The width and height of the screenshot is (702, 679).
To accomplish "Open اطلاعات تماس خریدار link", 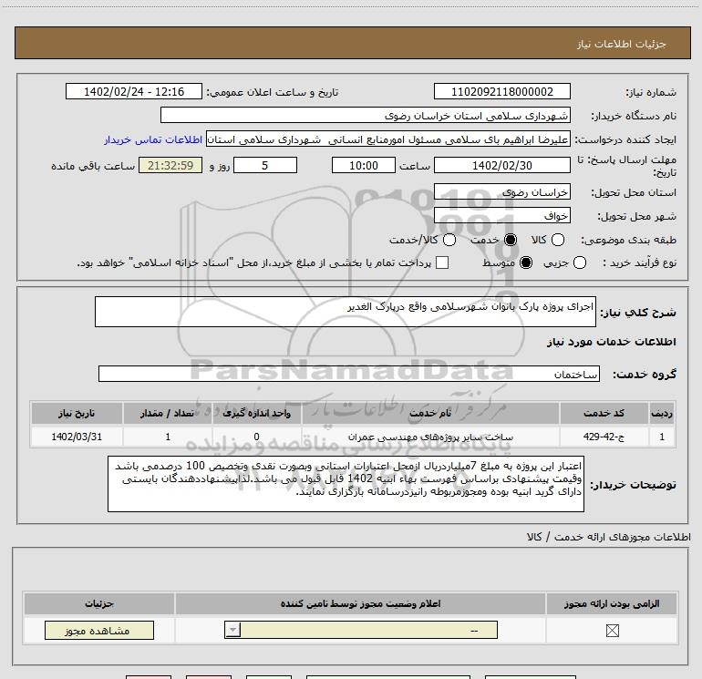I will tap(153, 139).
